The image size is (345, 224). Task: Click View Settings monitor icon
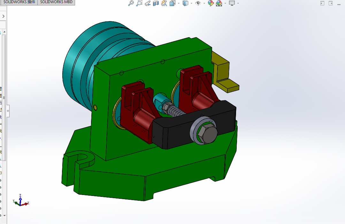point(232,3)
